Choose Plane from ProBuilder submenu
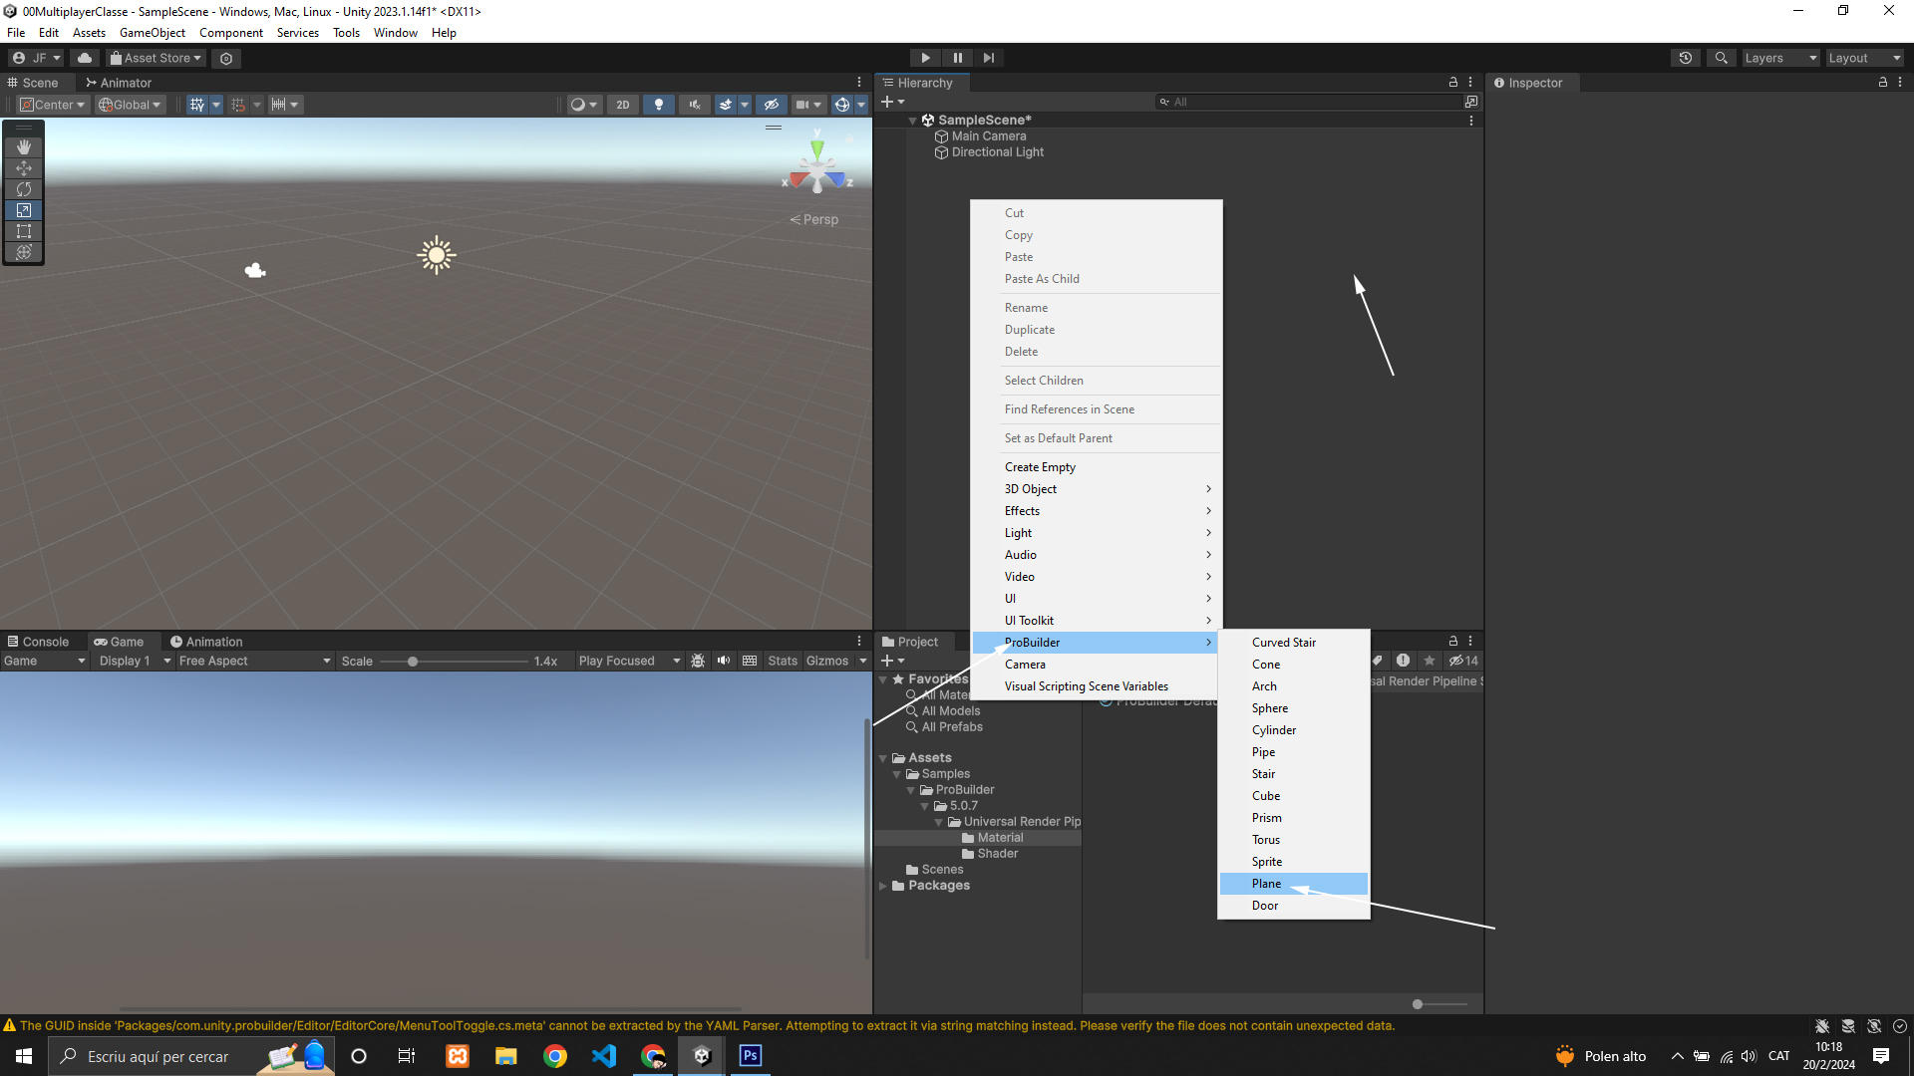This screenshot has width=1914, height=1076. coord(1267,884)
